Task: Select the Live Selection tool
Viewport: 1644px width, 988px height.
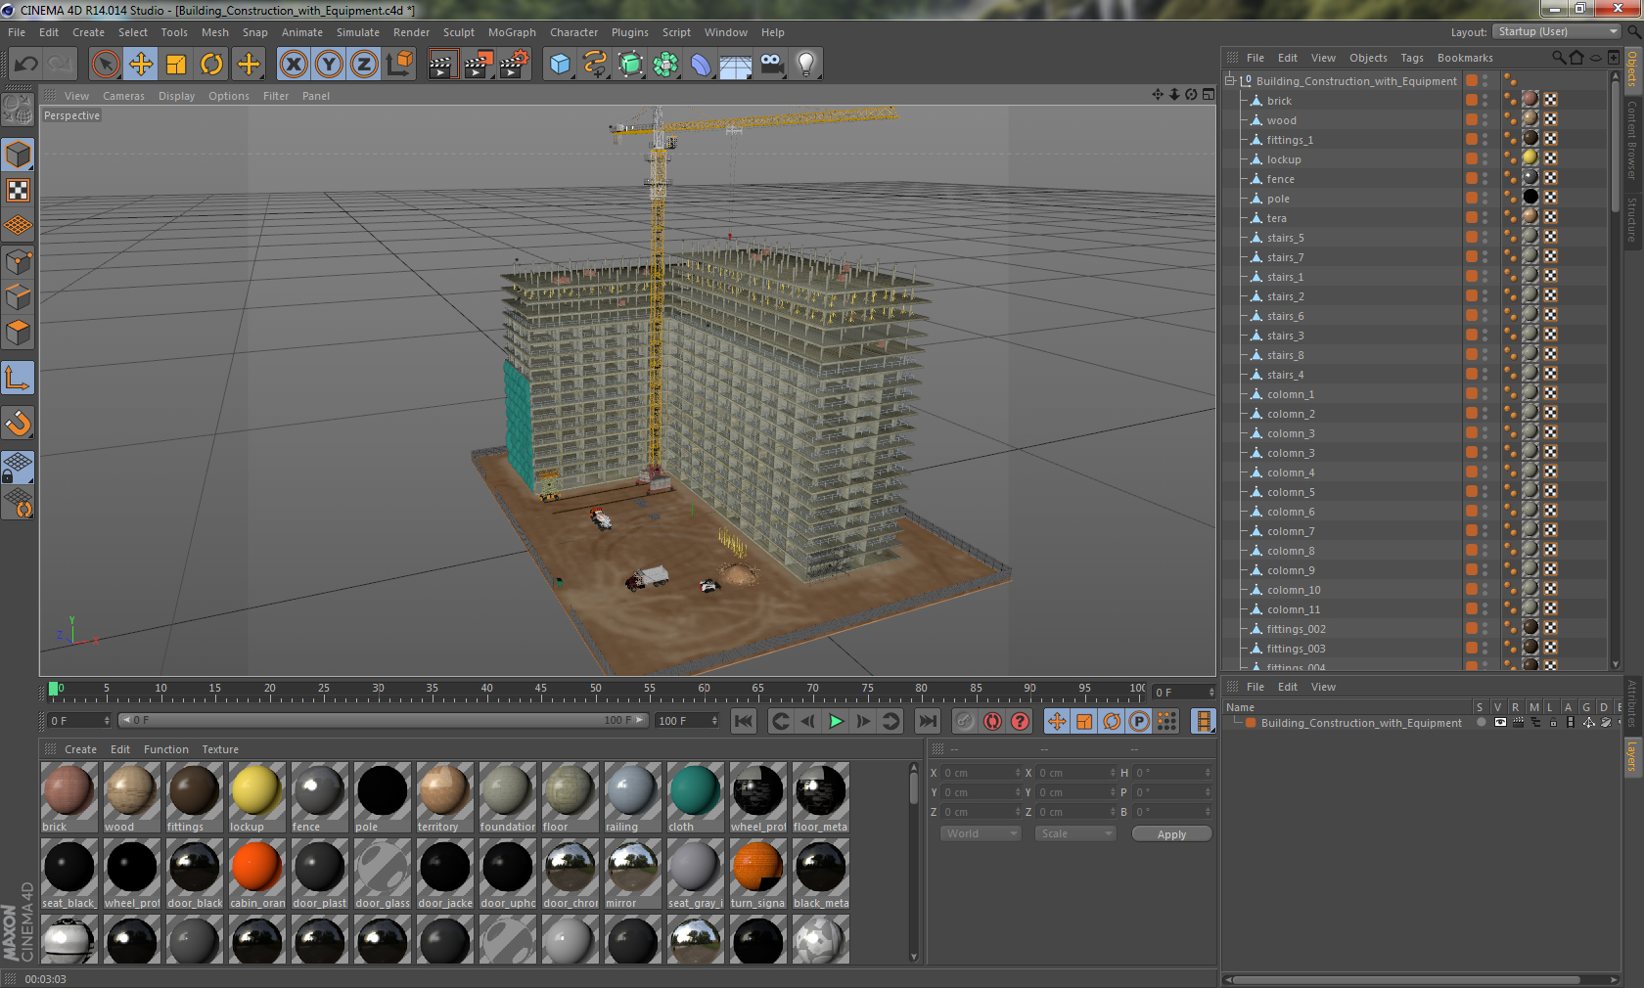Action: [x=106, y=65]
